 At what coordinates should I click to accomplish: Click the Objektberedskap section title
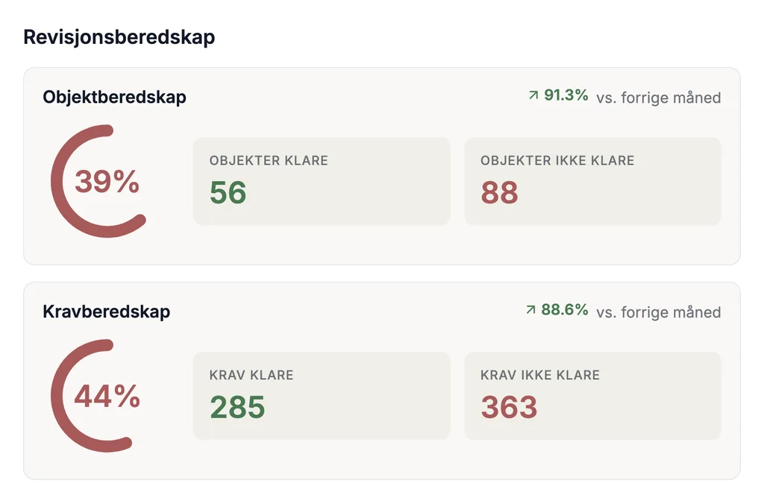pyautogui.click(x=114, y=97)
